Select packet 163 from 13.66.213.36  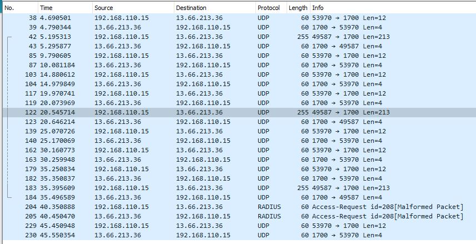tap(239, 160)
